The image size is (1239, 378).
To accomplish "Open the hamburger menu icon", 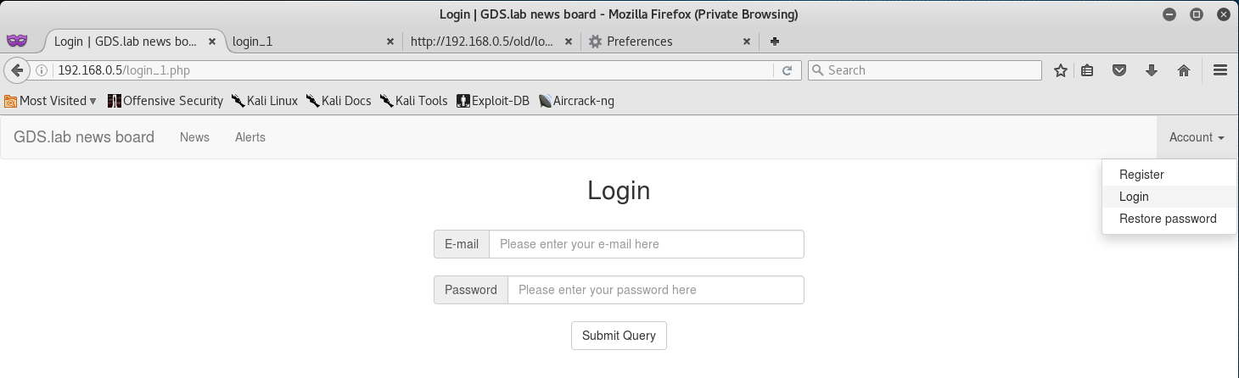I will pyautogui.click(x=1220, y=70).
